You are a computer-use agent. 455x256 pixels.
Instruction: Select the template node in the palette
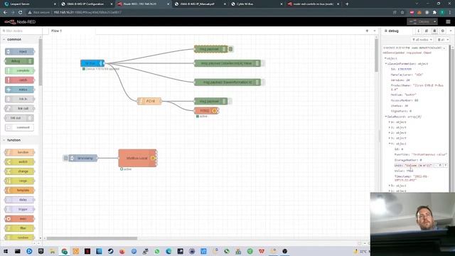(19, 190)
